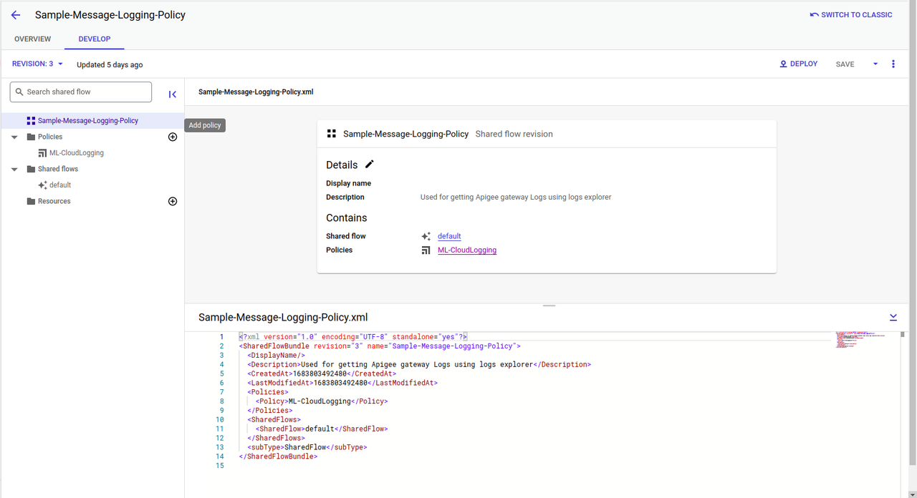Select ML-CloudLogging in the tree
Image resolution: width=917 pixels, height=498 pixels.
click(76, 153)
